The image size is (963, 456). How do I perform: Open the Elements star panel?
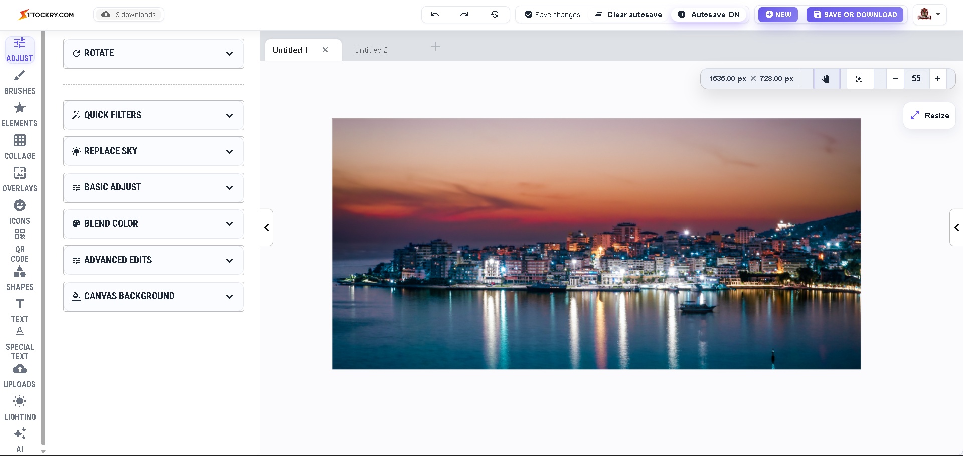(x=20, y=115)
